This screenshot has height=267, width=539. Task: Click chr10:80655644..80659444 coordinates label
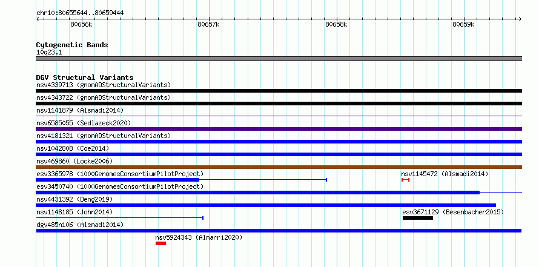pyautogui.click(x=80, y=13)
